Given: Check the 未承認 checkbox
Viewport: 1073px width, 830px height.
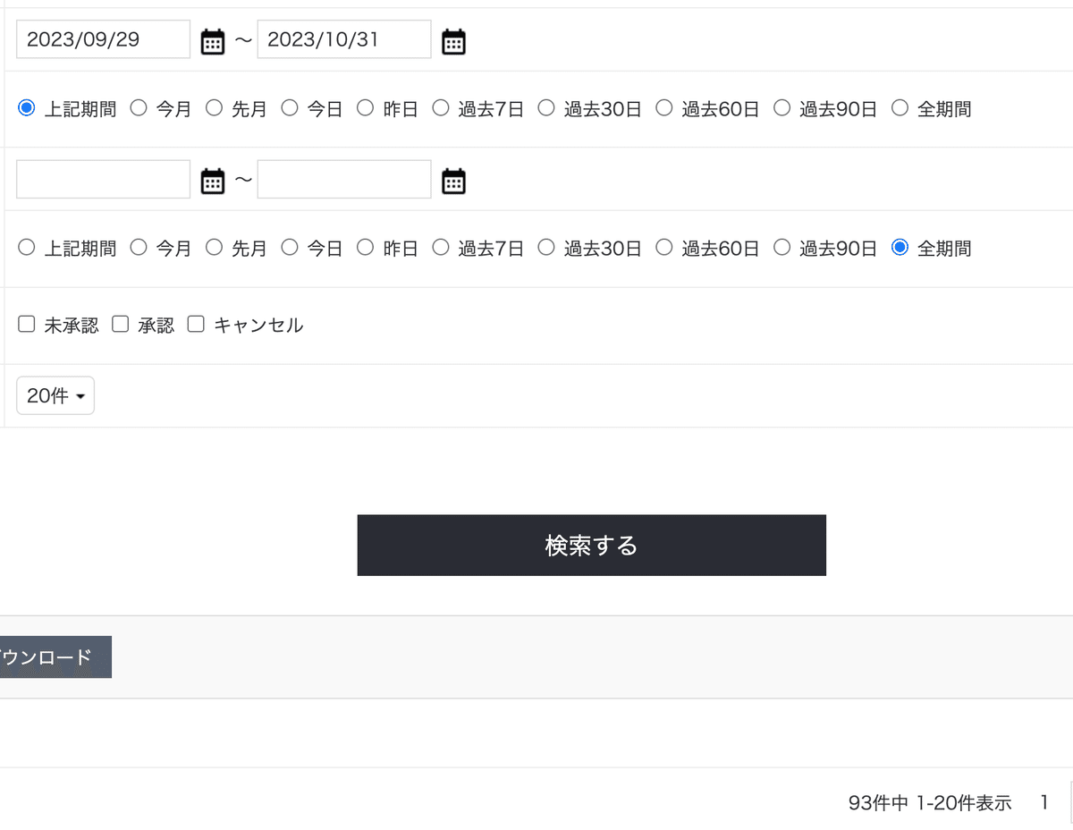Looking at the screenshot, I should click(x=26, y=324).
